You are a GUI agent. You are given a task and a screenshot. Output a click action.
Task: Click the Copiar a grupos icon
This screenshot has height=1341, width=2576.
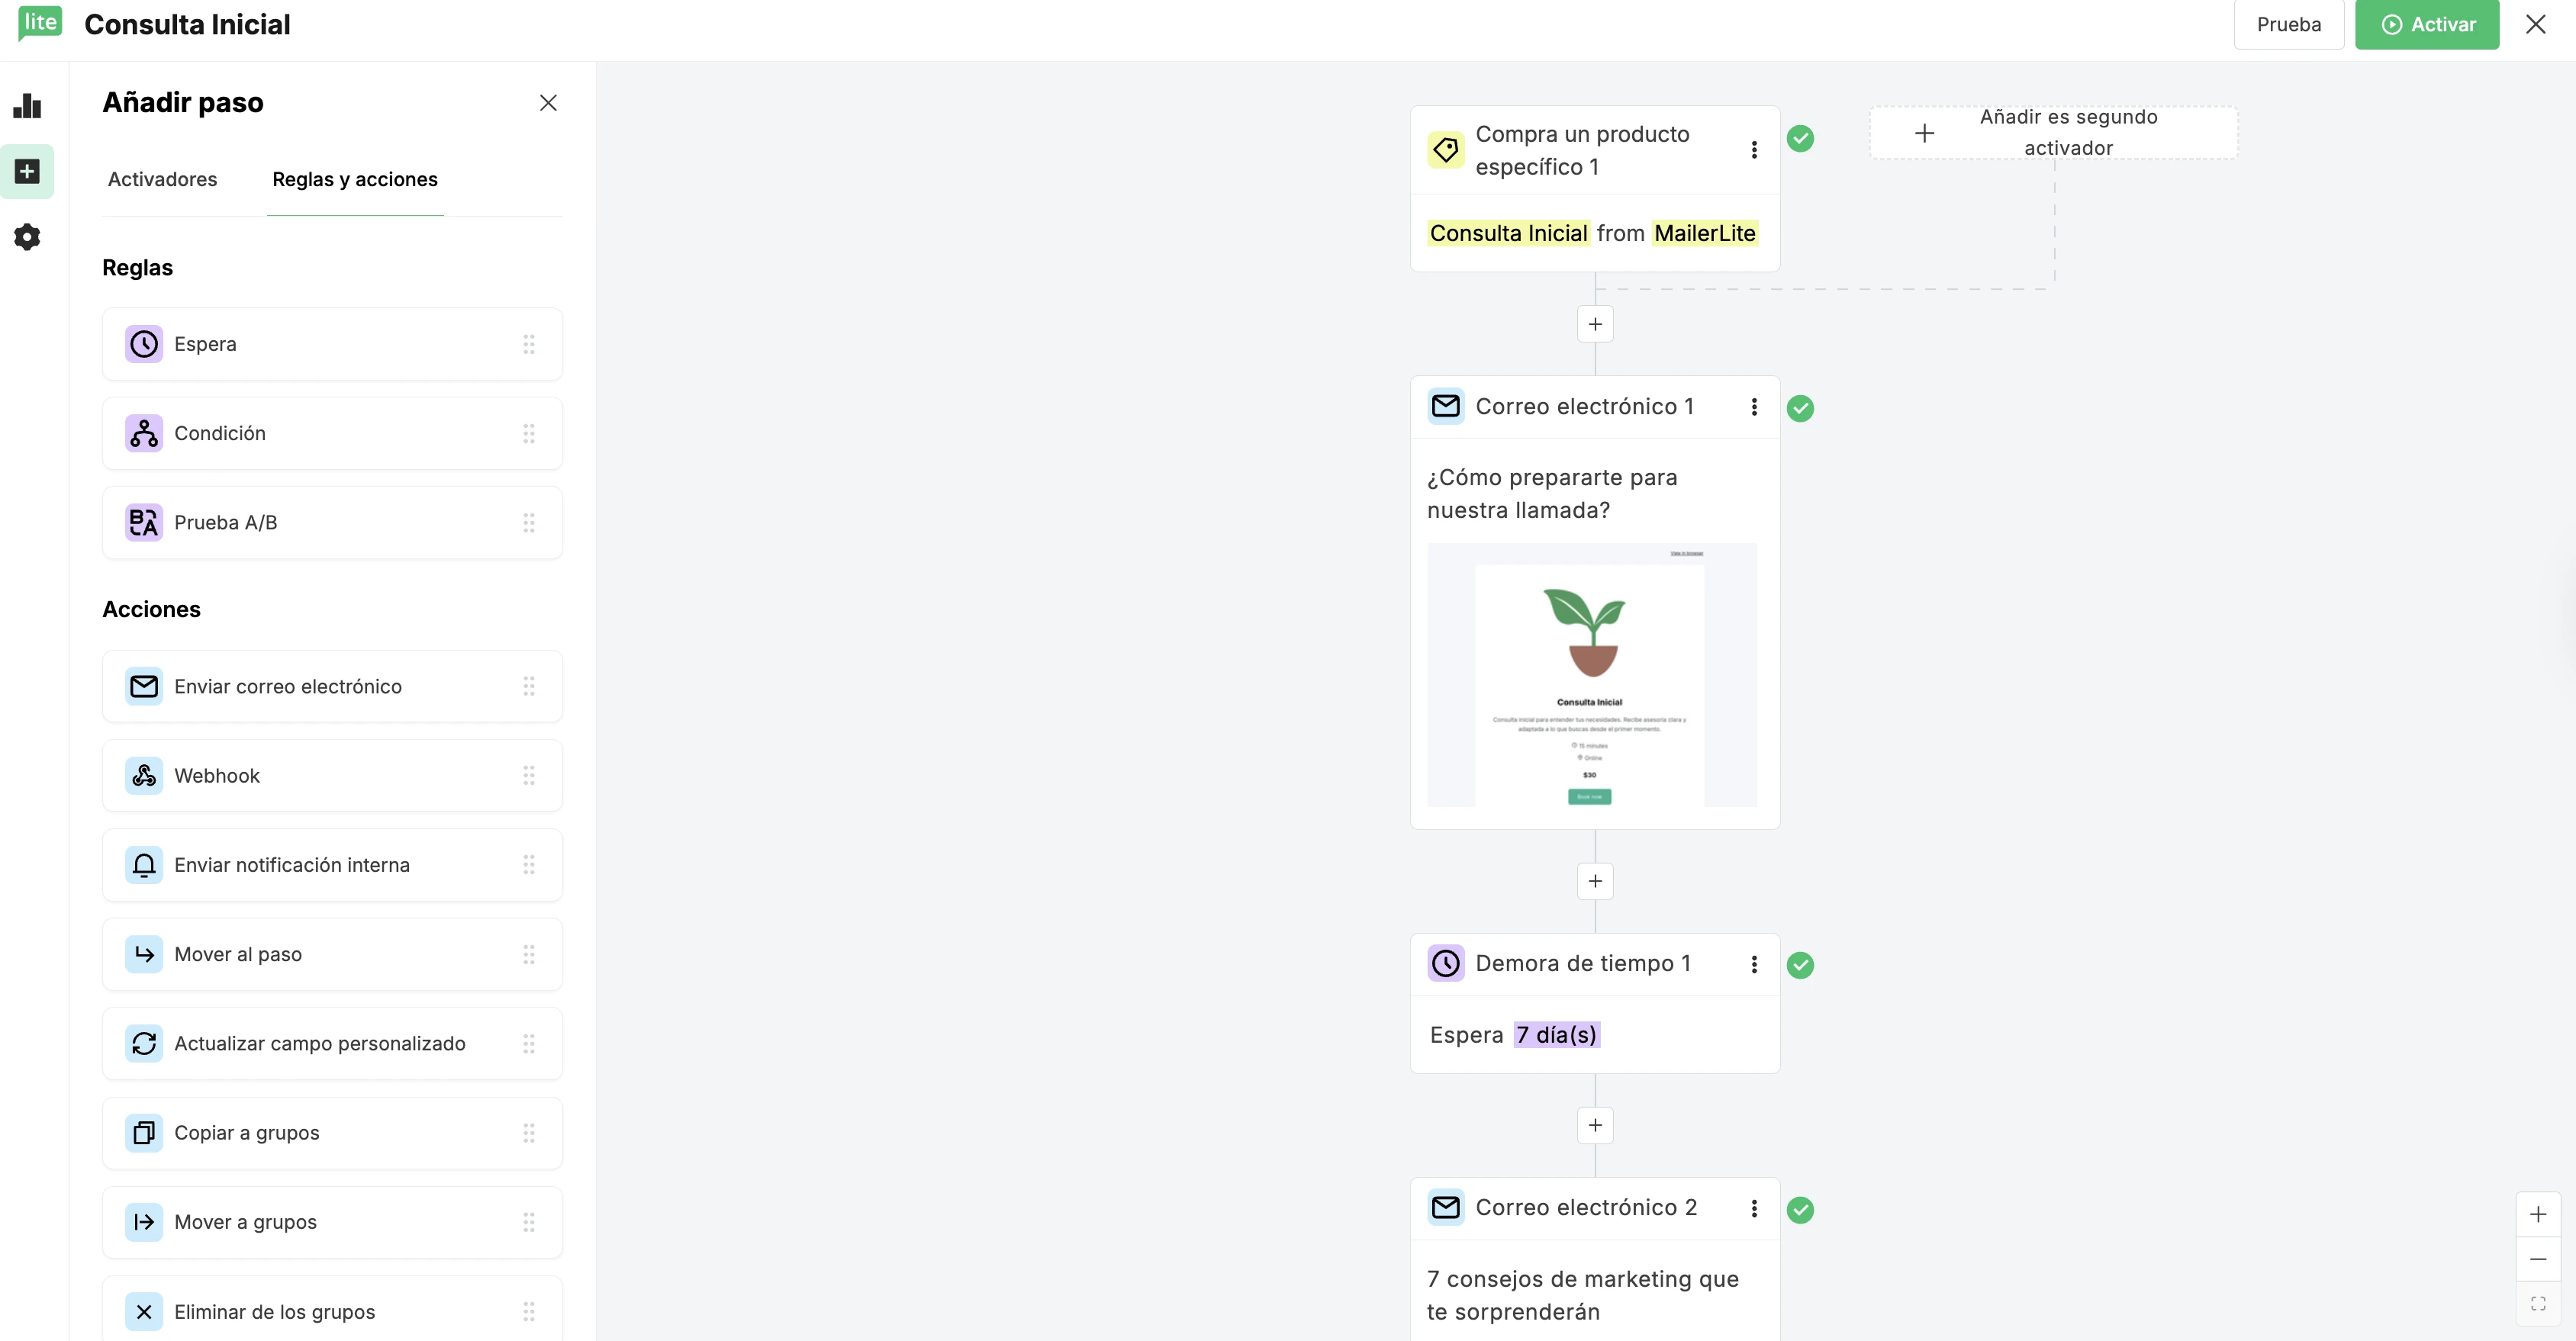(x=144, y=1133)
